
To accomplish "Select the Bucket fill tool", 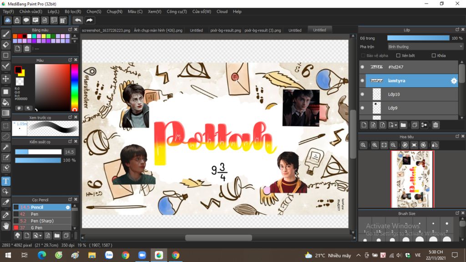I will [x=6, y=102].
